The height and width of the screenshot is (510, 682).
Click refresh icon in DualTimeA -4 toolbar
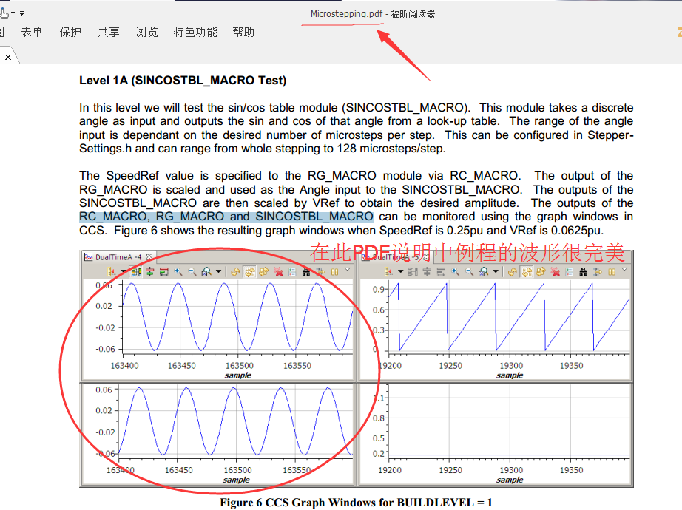pos(235,272)
